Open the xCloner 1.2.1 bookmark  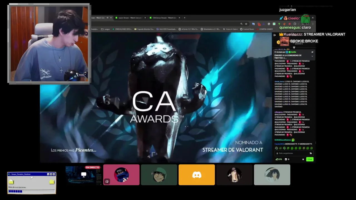click(188, 29)
